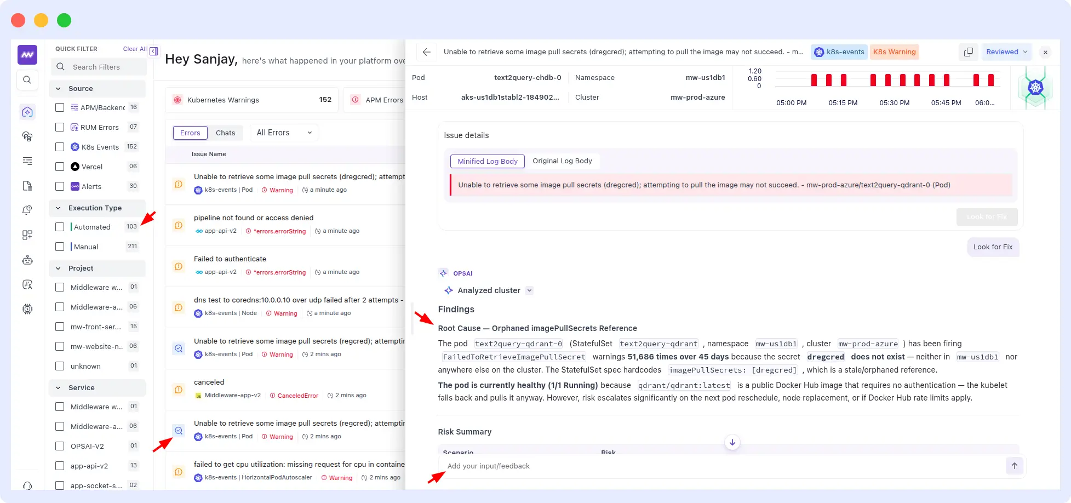The width and height of the screenshot is (1071, 503).
Task: Collapse the Project filter section
Action: tap(59, 268)
